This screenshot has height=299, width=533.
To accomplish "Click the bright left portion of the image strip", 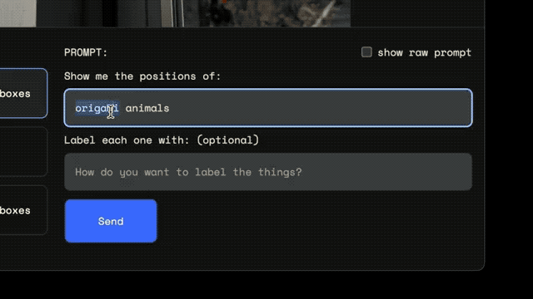I will (x=17, y=13).
